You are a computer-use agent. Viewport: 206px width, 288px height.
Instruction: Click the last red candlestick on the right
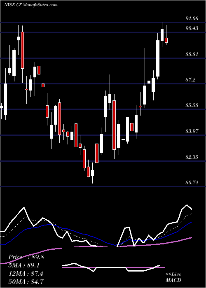[166, 40]
